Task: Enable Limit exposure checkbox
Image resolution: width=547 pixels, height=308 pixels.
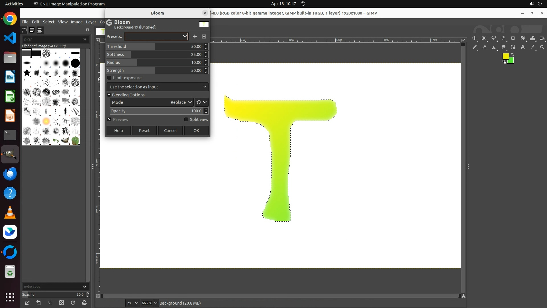Action: pyautogui.click(x=109, y=78)
